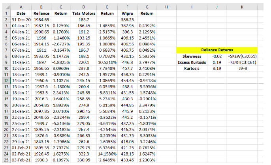Viewport: 271px width, 165px height.
Task: Select the Skewness value cell -0.02
Action: 217,56
